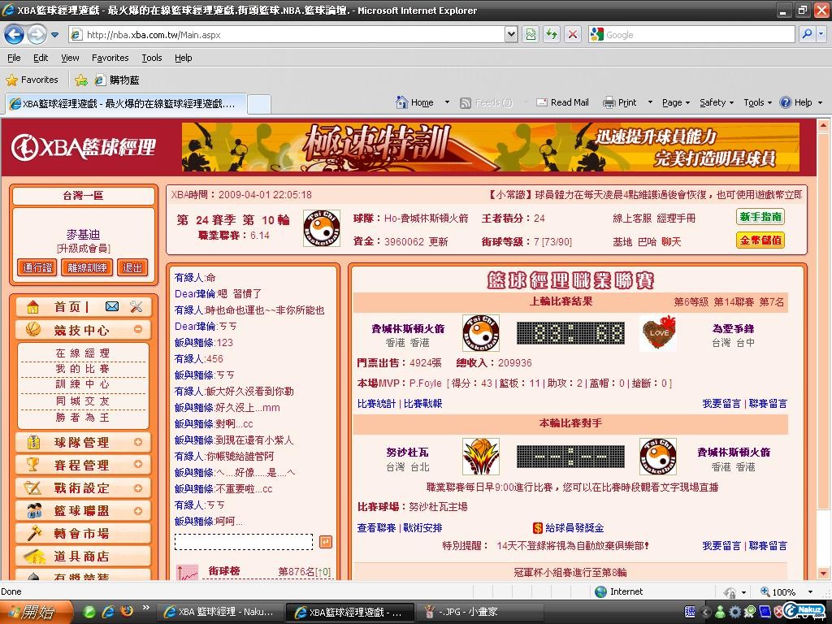Click the Refresh page icon

coord(552,35)
